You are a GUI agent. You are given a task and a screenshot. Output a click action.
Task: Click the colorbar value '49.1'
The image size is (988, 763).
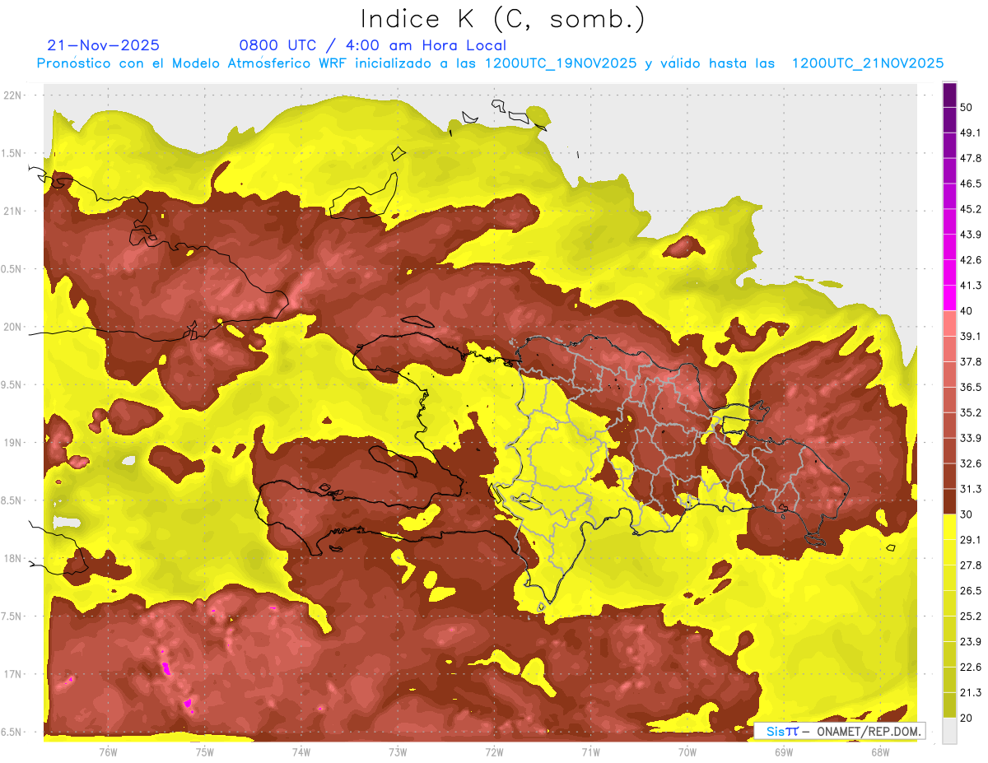[x=971, y=133]
